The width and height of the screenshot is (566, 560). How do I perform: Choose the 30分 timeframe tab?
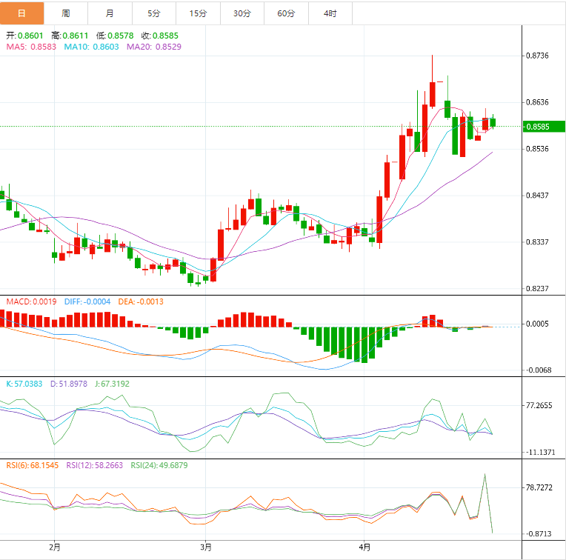242,13
